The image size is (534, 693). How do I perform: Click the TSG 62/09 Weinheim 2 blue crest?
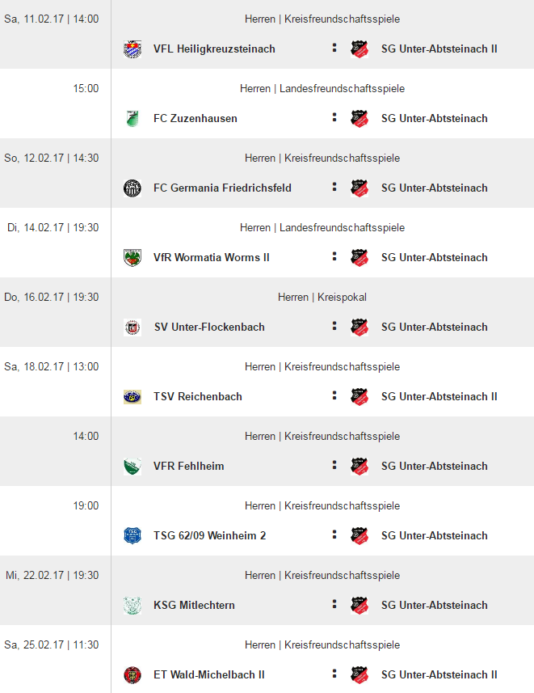(x=132, y=535)
